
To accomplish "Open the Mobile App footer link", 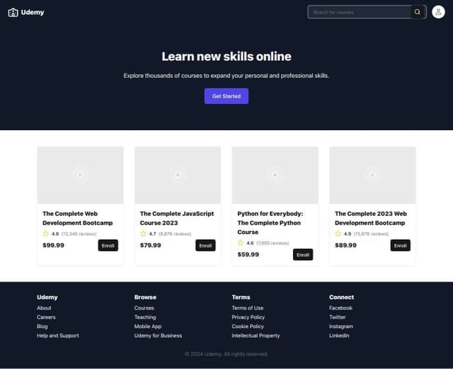I will point(148,327).
